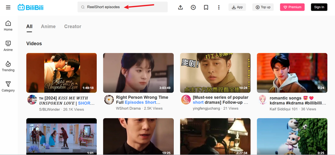335x155 pixels.
Task: Open the 1:01 dance video thumbnail
Action: pyautogui.click(x=62, y=137)
